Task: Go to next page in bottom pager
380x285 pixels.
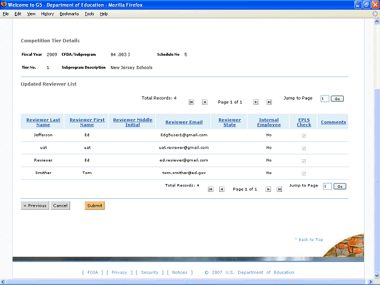Action: (x=268, y=189)
